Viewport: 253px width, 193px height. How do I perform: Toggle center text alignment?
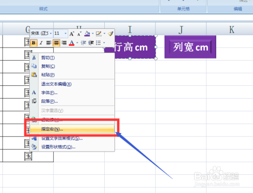coord(56,43)
